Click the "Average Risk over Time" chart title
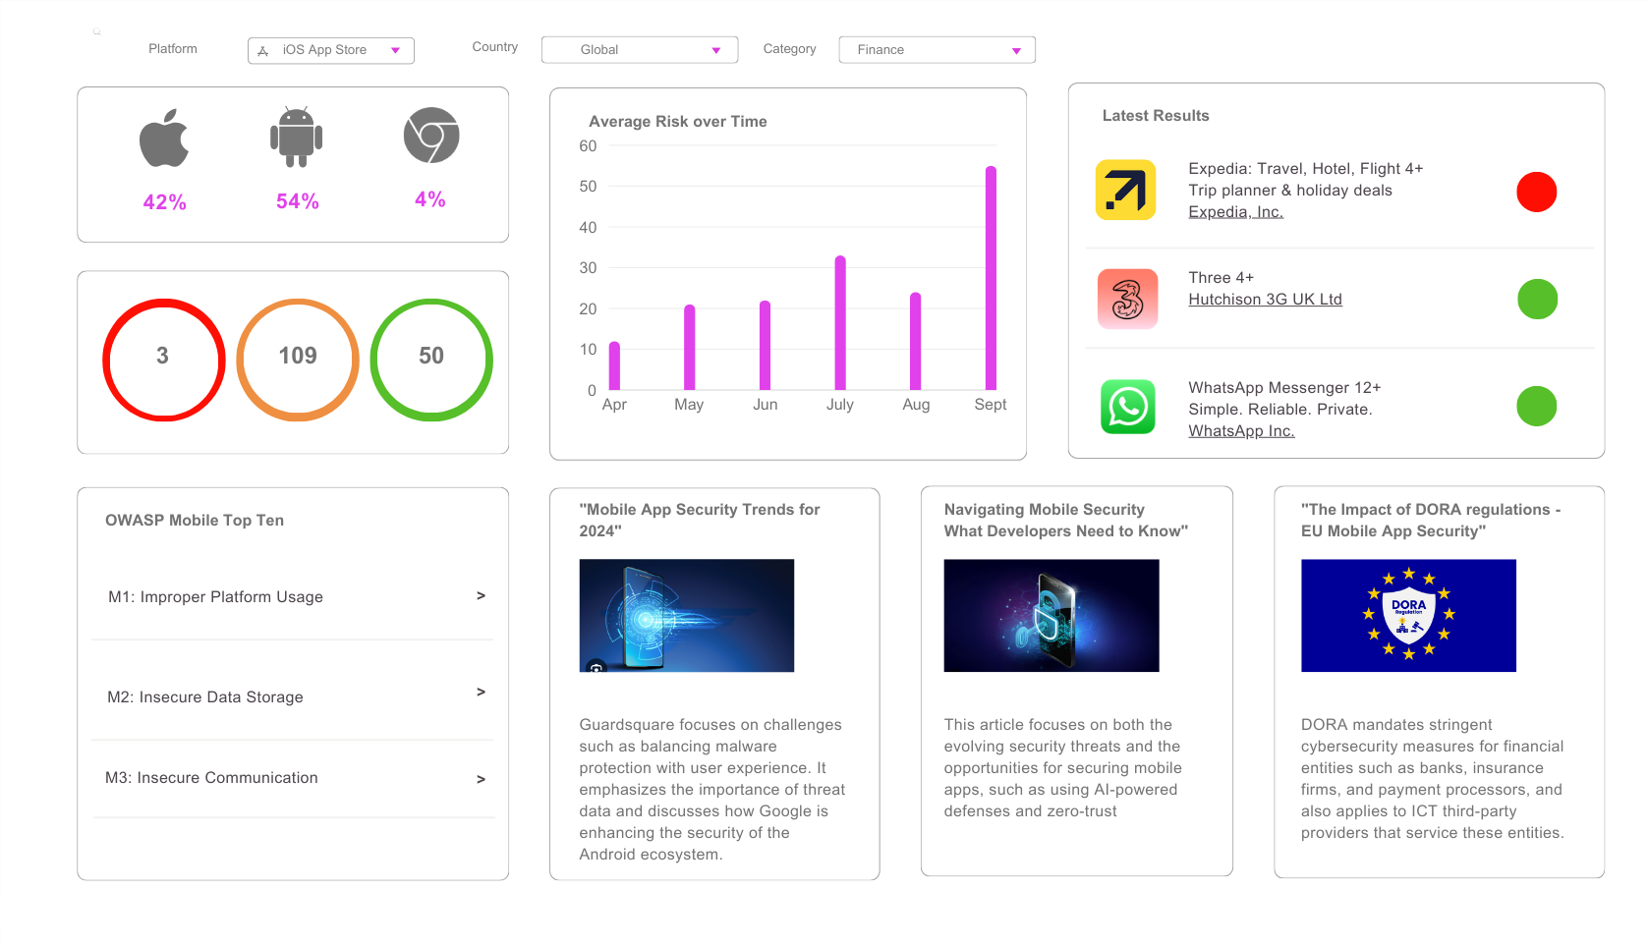The height and width of the screenshot is (945, 1648). tap(678, 122)
